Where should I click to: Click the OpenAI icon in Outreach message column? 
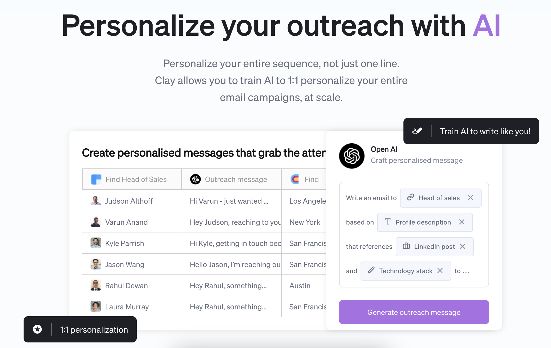[195, 179]
